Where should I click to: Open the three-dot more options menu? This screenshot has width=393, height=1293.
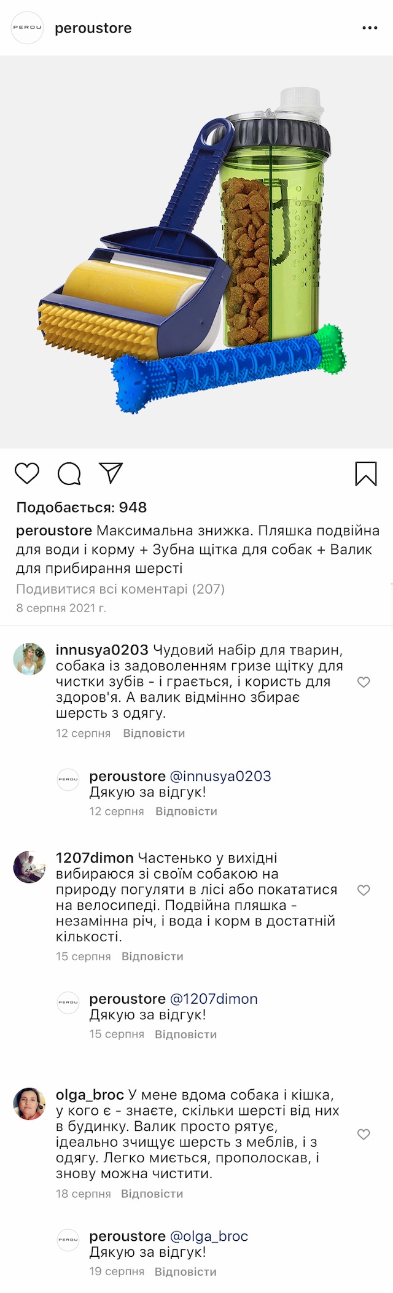370,28
